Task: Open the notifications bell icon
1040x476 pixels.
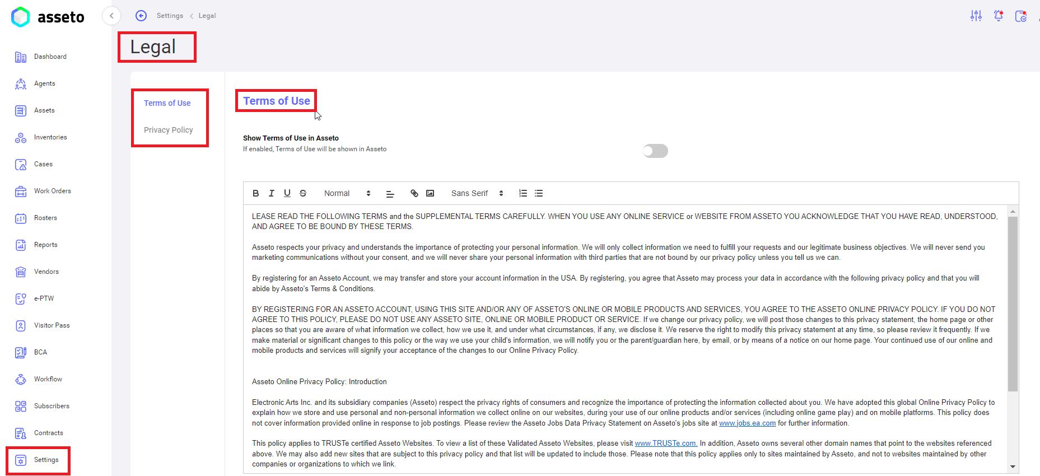Action: point(999,16)
